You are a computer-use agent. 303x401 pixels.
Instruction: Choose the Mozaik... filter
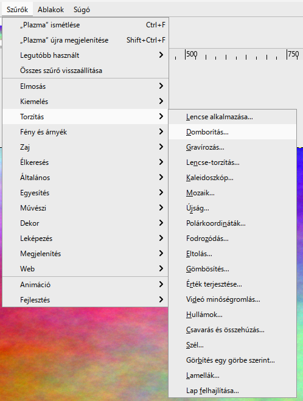pyautogui.click(x=232, y=193)
